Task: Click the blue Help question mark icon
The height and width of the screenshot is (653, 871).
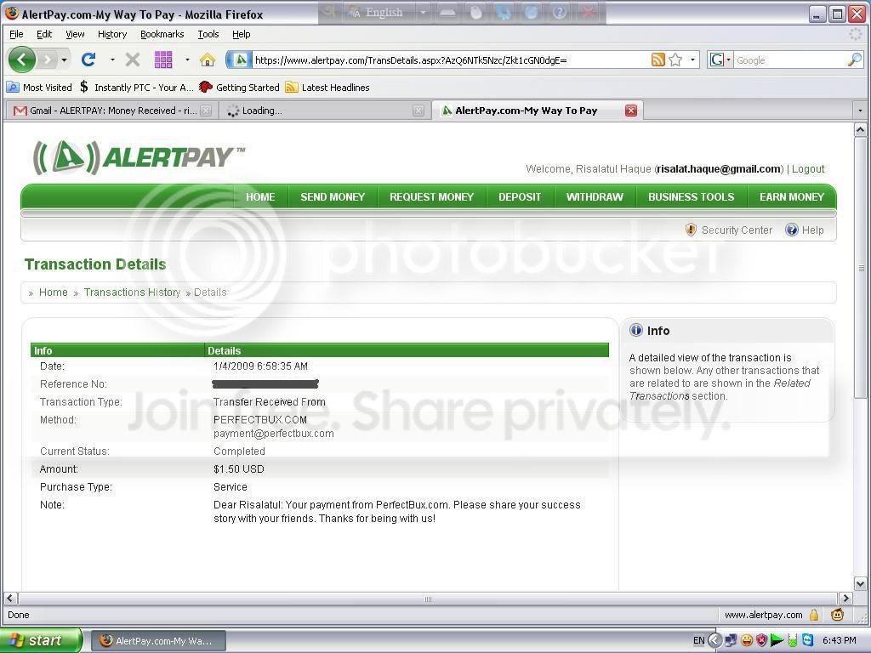Action: 792,230
